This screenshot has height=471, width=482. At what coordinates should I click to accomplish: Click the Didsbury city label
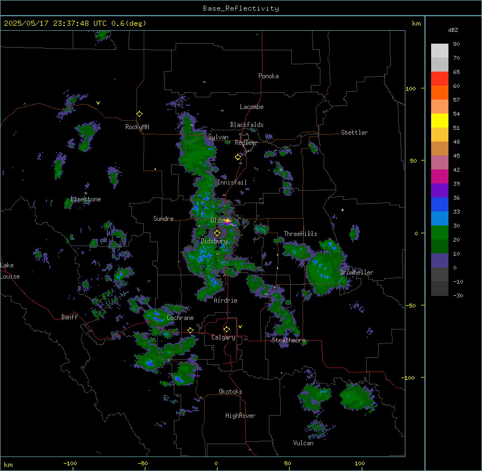(214, 241)
